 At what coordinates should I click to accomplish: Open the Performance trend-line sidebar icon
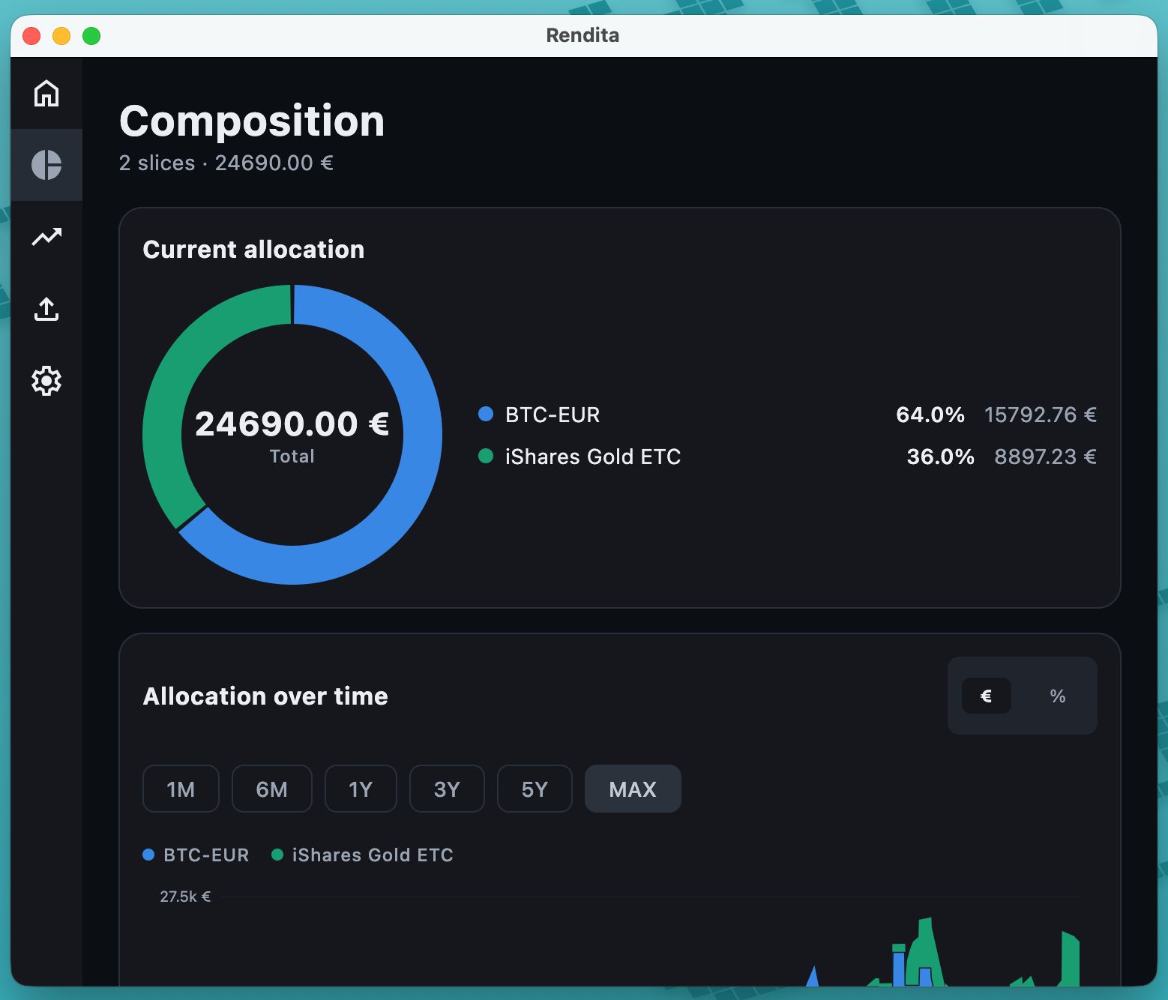click(x=46, y=237)
